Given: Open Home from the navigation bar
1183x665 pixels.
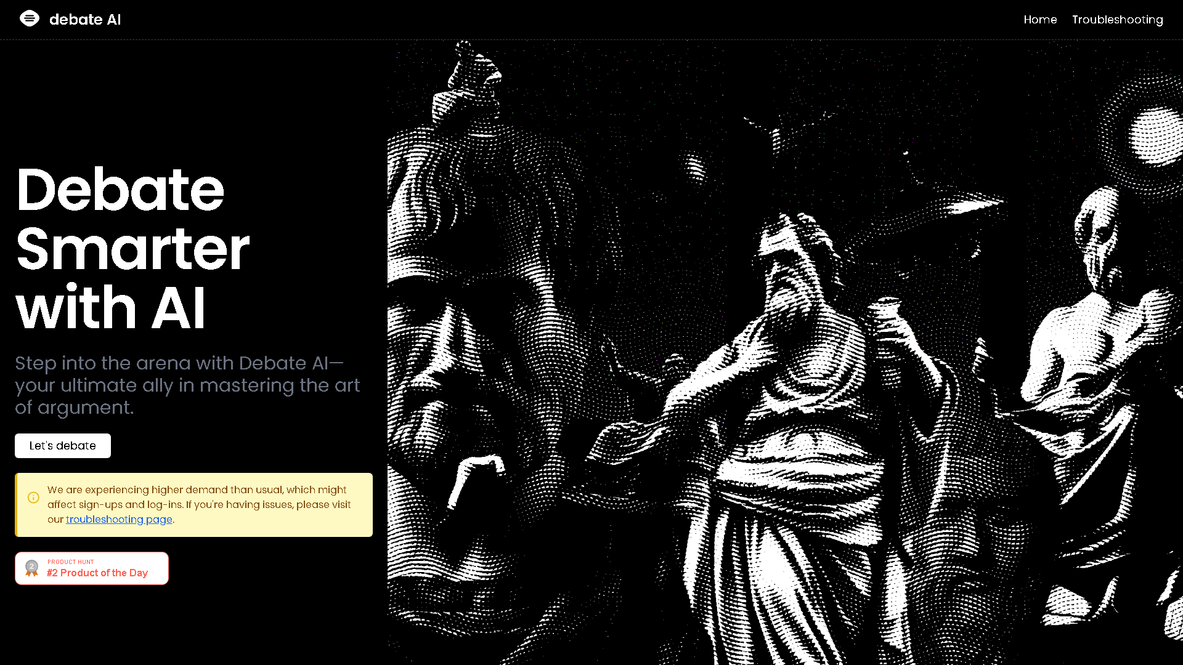Looking at the screenshot, I should point(1040,20).
